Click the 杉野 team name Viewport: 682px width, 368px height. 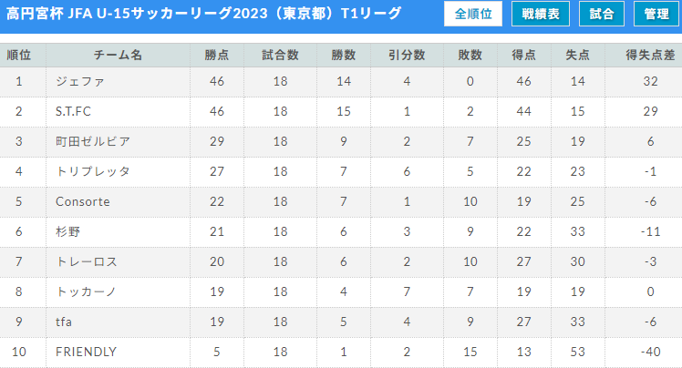coord(67,231)
